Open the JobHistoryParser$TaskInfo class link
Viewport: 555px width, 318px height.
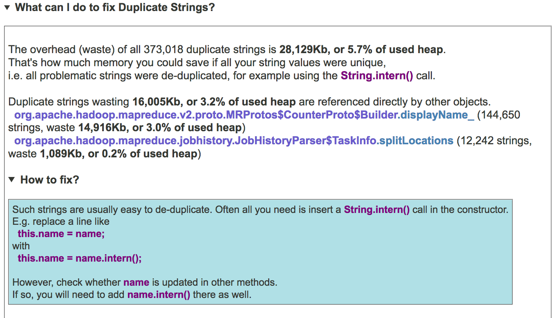pos(196,141)
